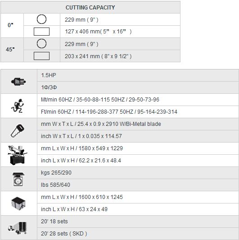Click the Ft/min 60HZ blade speed row
239x240 pixels.
138,112
